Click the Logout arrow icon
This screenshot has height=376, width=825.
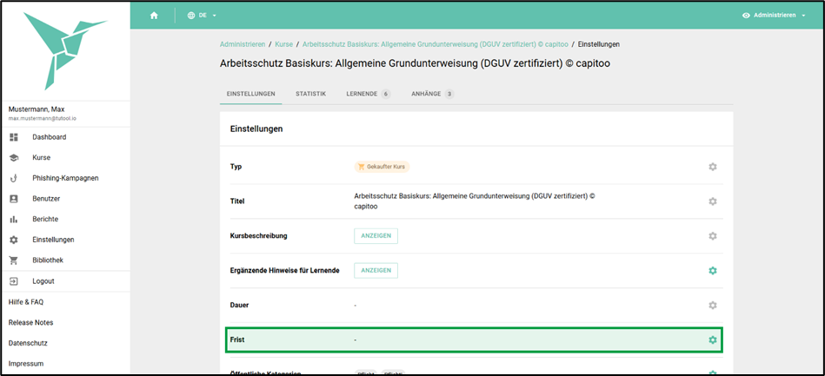14,281
